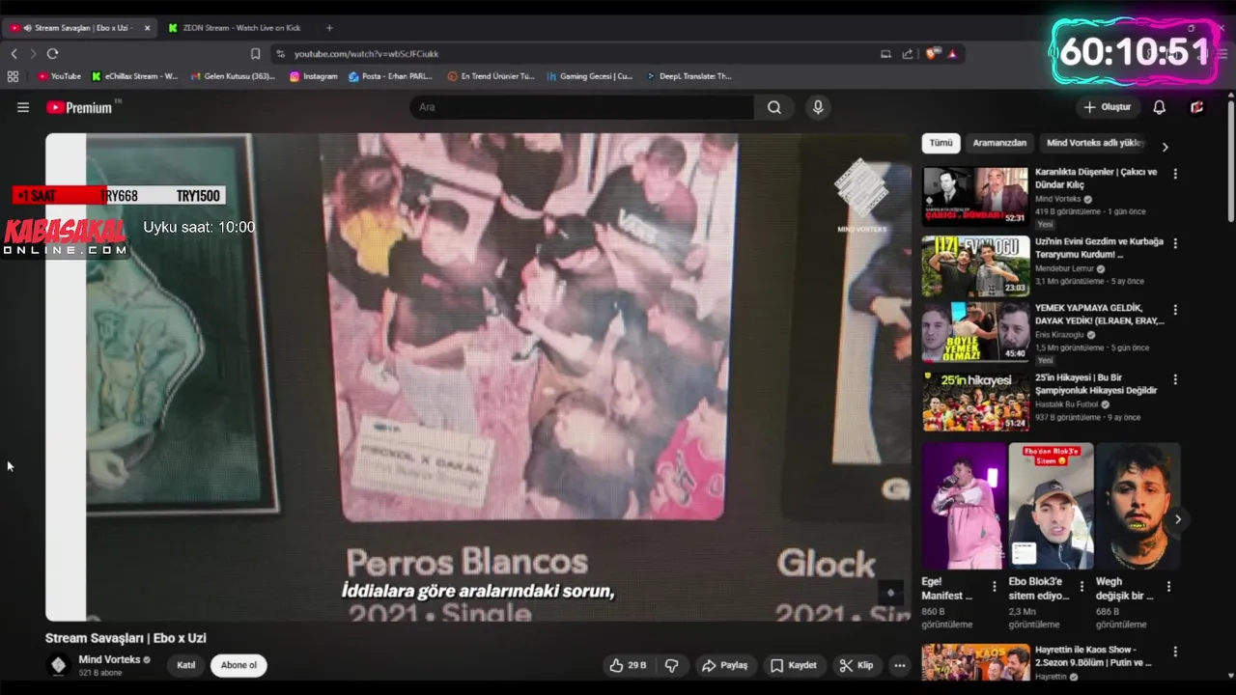Open the Posta - Erhan PARL bookmark

[x=391, y=76]
